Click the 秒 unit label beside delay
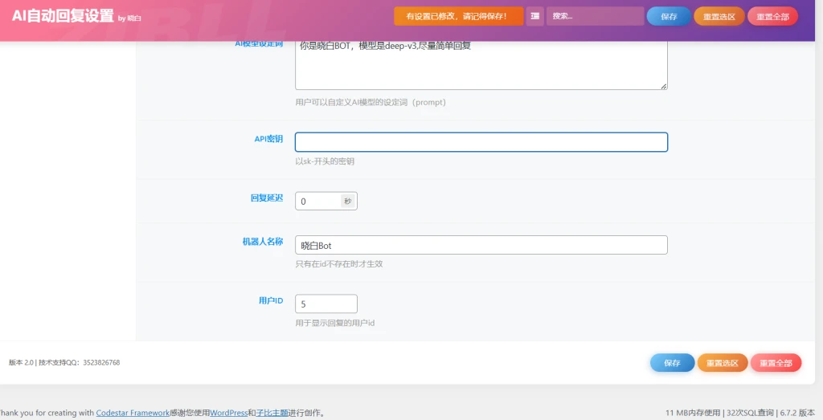 tap(348, 202)
